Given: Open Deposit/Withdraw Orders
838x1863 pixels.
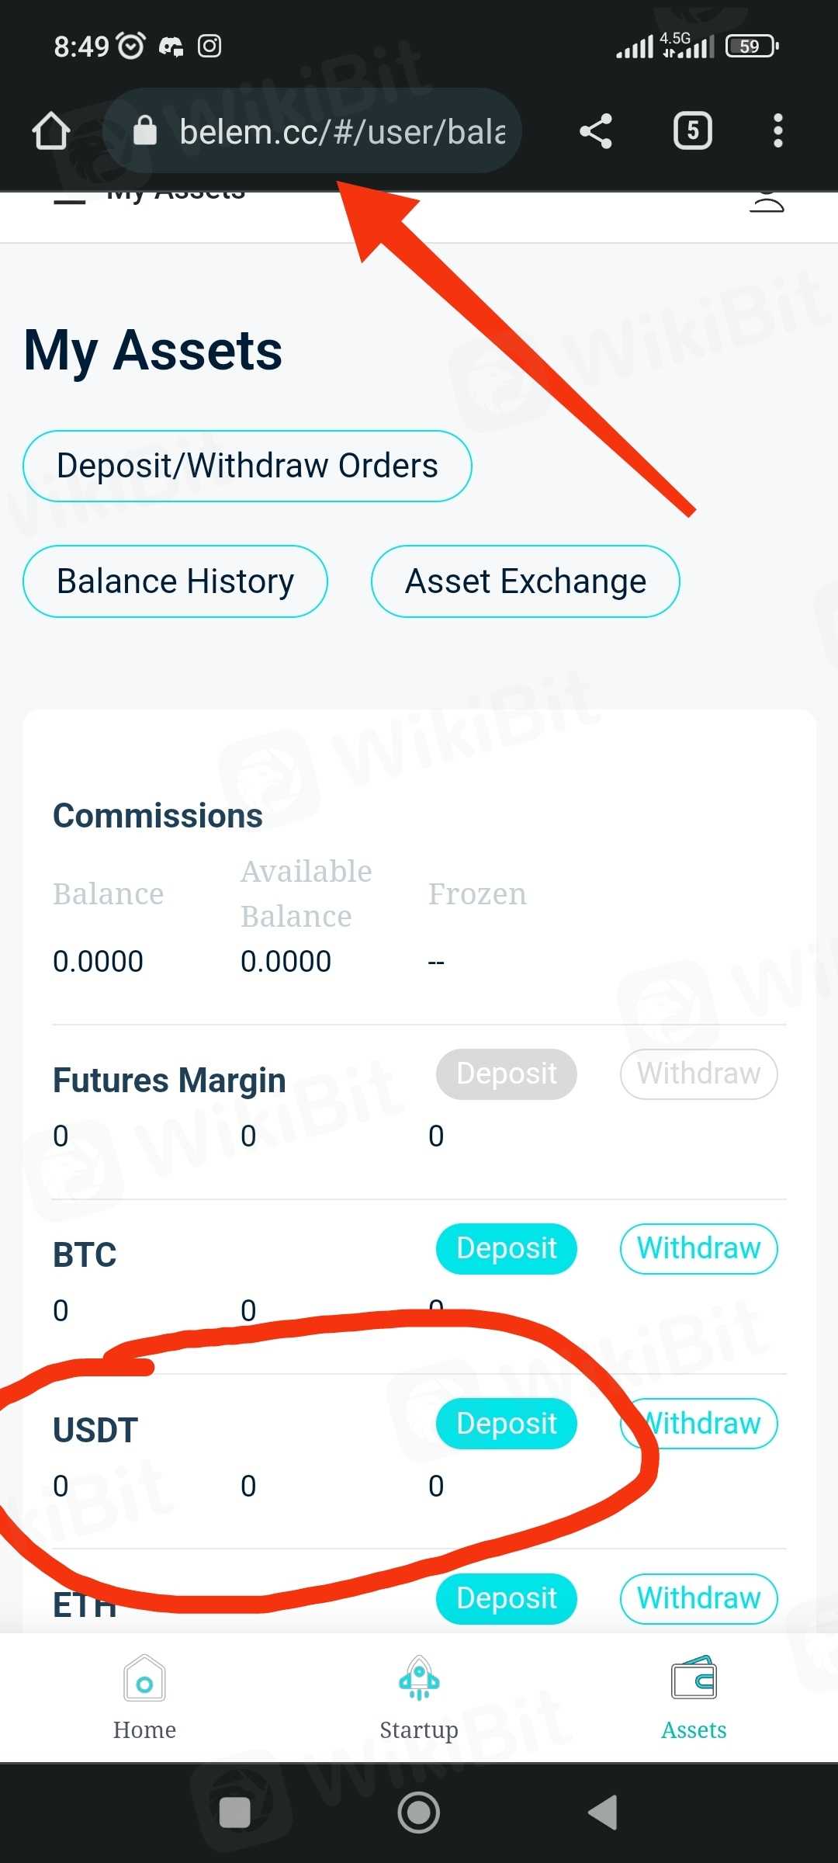Looking at the screenshot, I should (248, 466).
